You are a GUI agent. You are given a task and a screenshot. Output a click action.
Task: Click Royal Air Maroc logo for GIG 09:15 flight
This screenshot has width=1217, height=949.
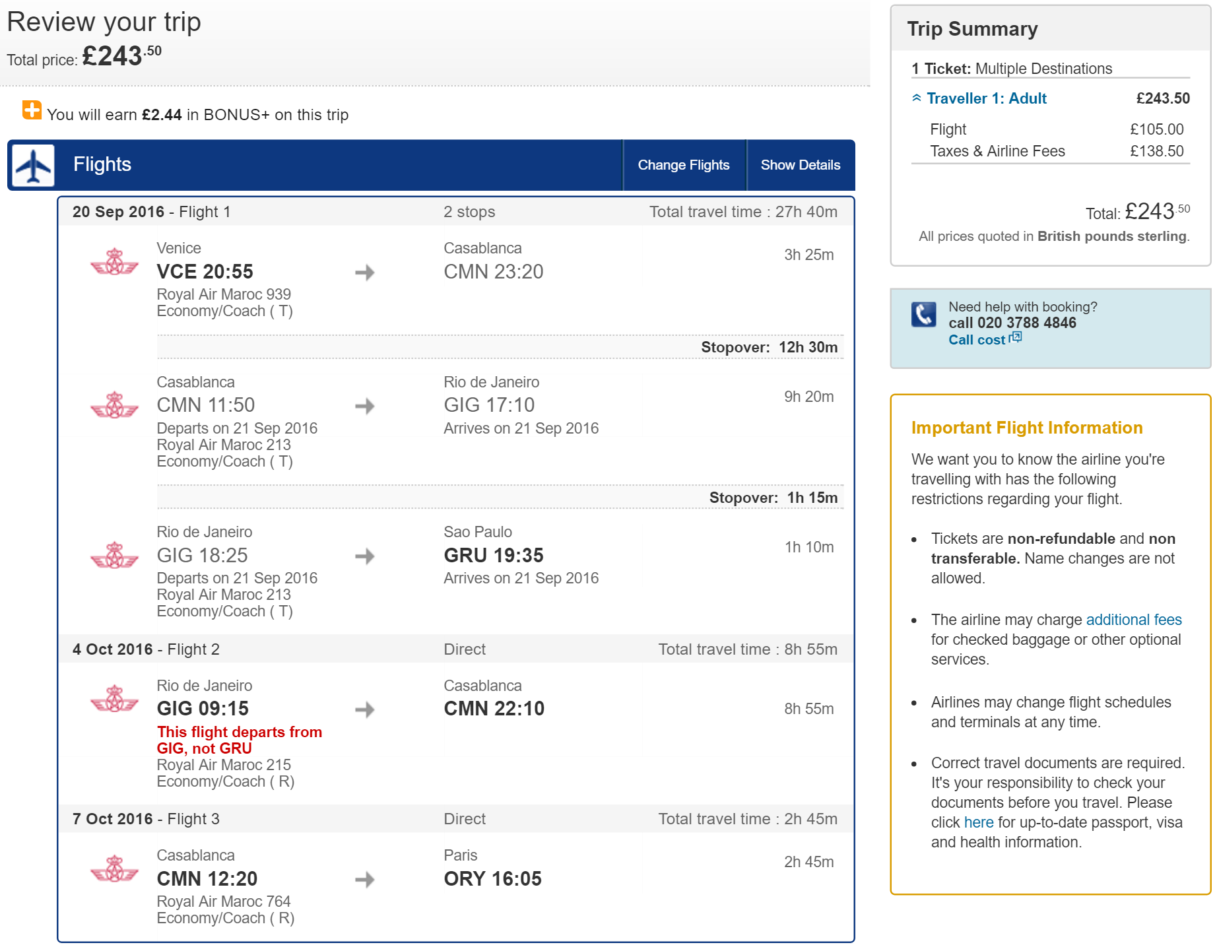114,699
